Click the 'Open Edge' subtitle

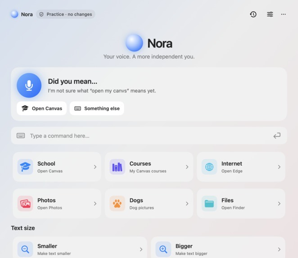(232, 171)
